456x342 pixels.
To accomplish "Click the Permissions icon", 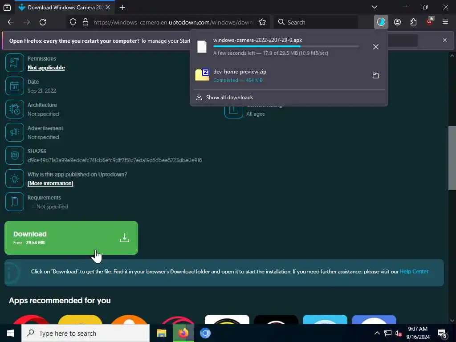I will 15,62.
